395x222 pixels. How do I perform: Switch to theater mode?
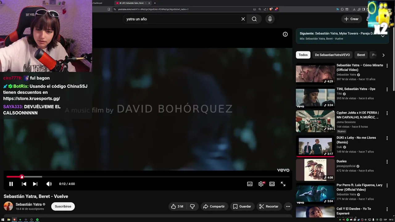272,184
